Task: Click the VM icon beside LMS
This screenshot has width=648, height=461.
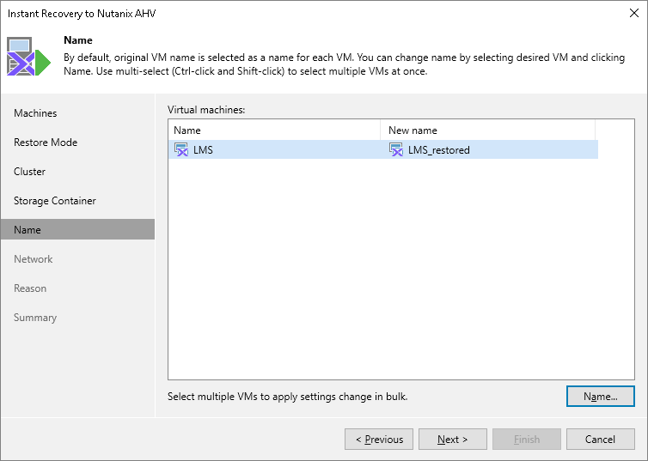Action: [x=181, y=149]
